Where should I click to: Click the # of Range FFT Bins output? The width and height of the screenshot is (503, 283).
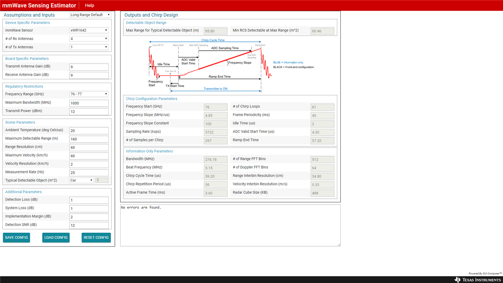point(322,159)
